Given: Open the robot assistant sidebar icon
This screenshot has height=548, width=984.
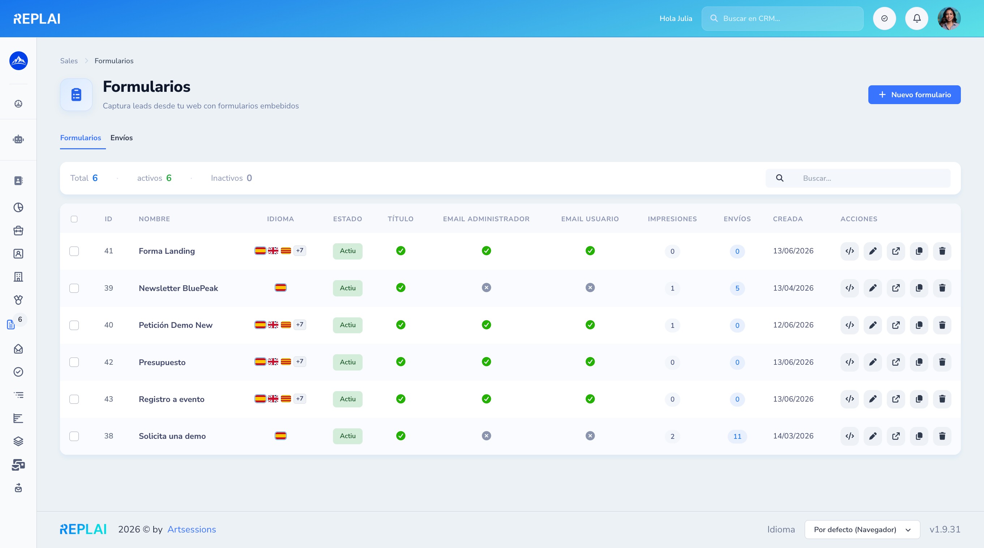Looking at the screenshot, I should pos(18,140).
